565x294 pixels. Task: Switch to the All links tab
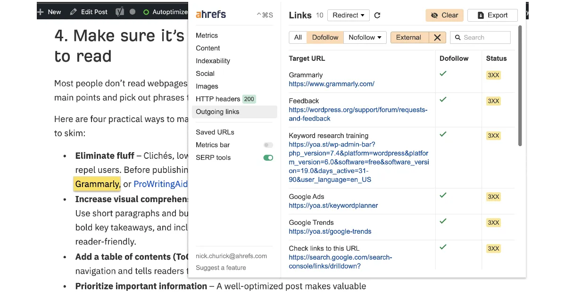coord(298,37)
